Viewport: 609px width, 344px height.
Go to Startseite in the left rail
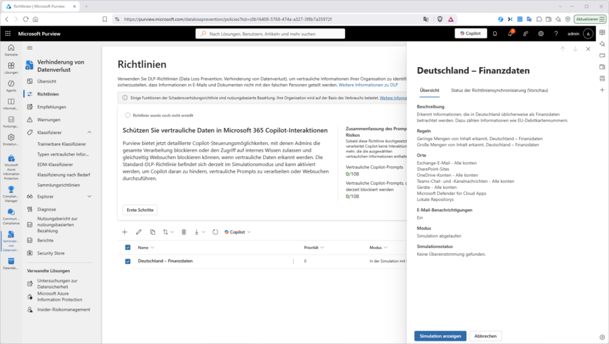click(11, 49)
